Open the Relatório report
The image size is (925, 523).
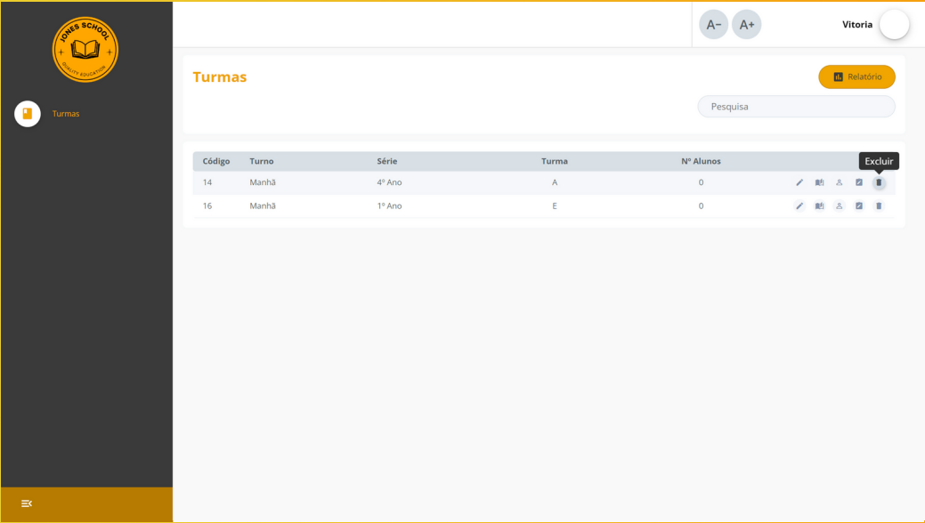(856, 76)
